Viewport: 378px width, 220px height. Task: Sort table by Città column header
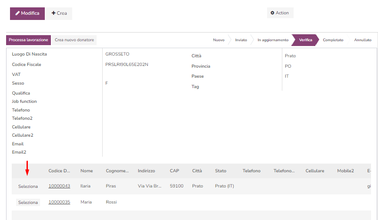[x=197, y=171]
